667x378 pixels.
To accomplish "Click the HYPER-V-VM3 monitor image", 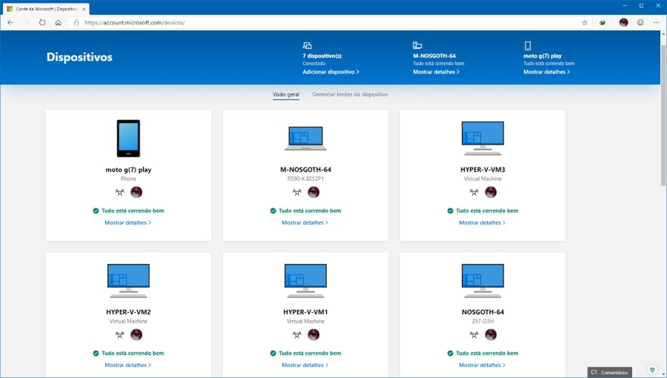I will 482,138.
